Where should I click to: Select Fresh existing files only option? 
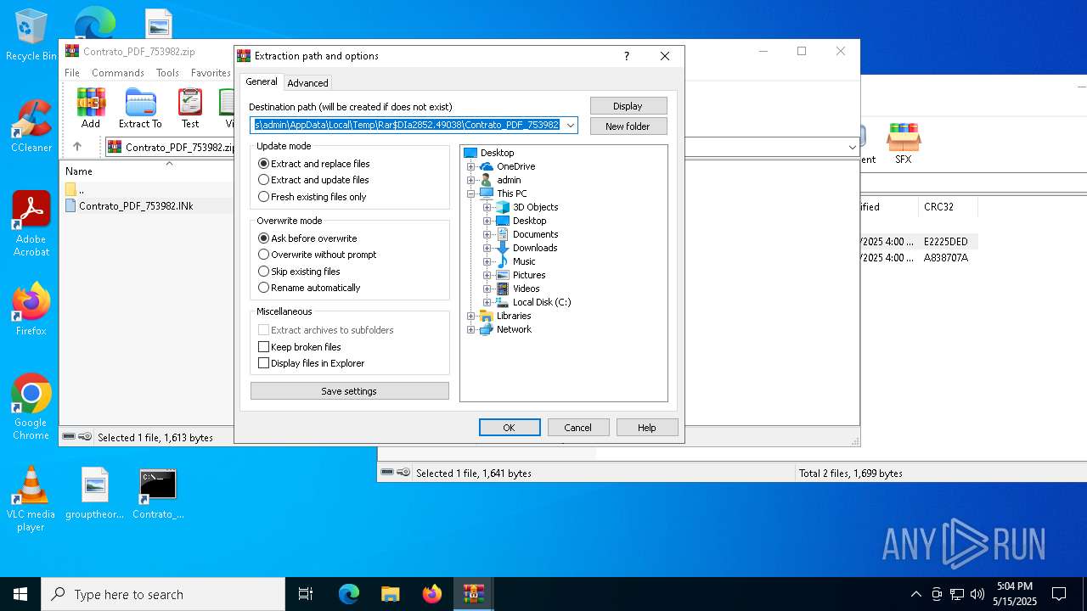click(x=313, y=197)
